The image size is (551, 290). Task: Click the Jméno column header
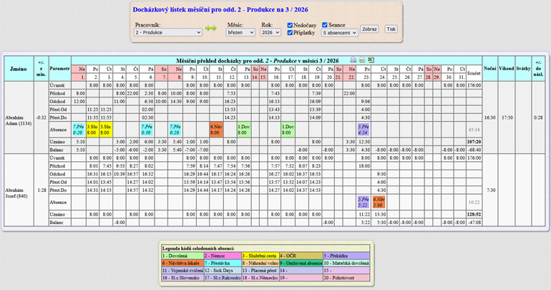(19, 69)
